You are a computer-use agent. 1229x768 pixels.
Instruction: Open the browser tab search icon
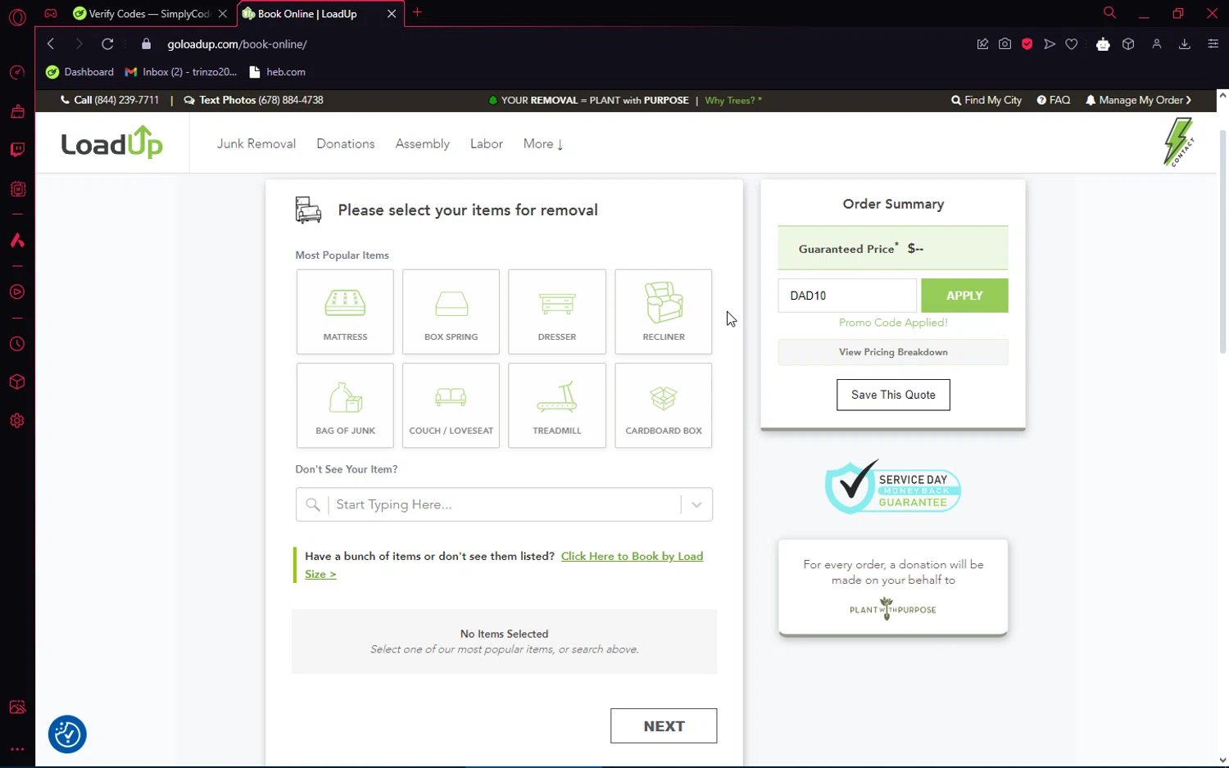coord(1109,13)
